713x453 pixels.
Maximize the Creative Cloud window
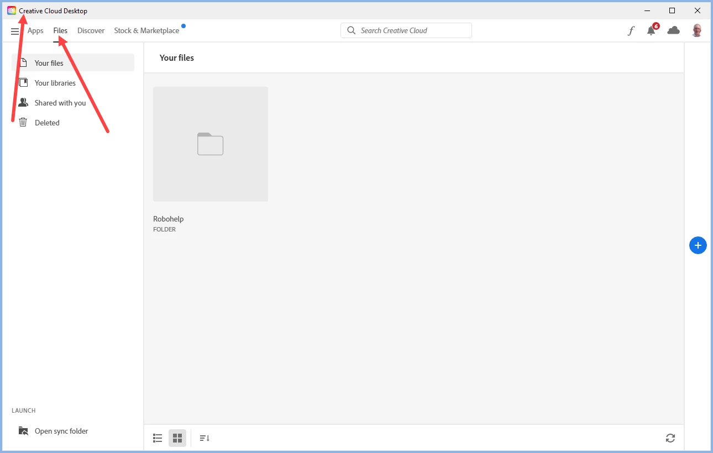[672, 10]
